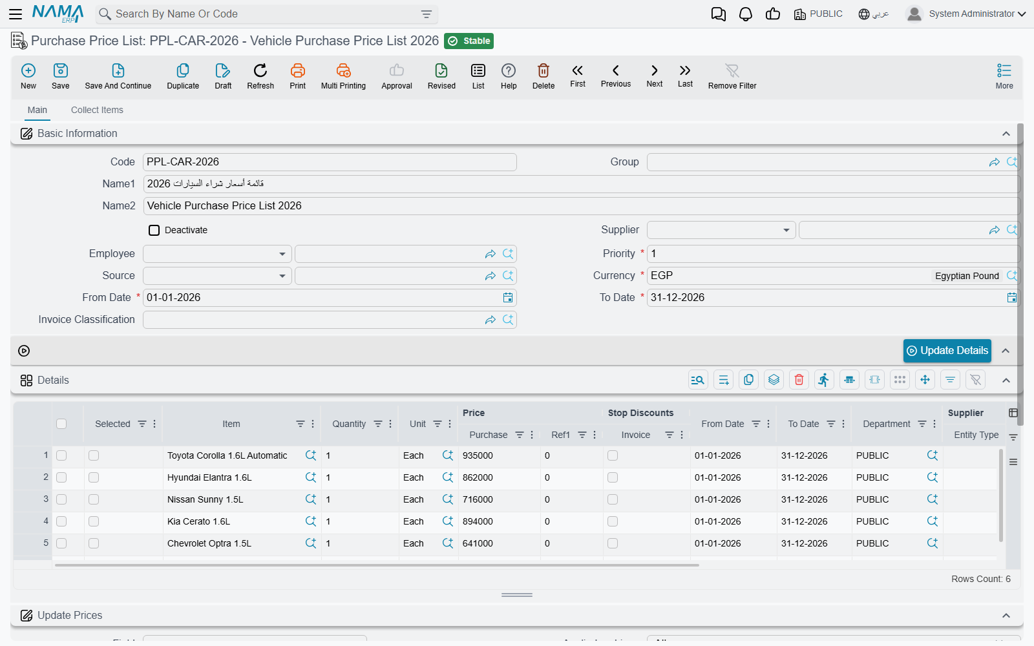The image size is (1034, 646).
Task: Toggle the Deactivate checkbox
Action: pyautogui.click(x=154, y=230)
